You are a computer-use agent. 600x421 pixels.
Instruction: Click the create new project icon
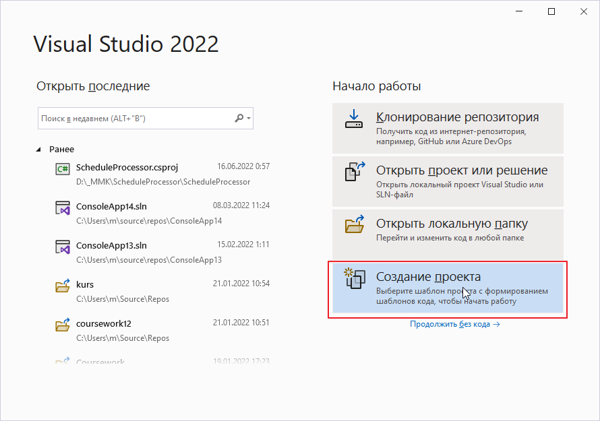354,277
